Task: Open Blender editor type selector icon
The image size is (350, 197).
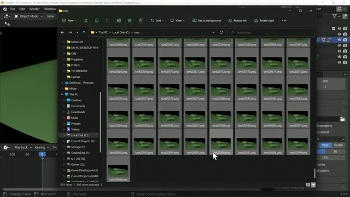Action: (x=7, y=16)
